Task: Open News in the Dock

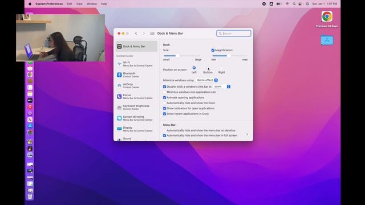Action: tap(30, 120)
